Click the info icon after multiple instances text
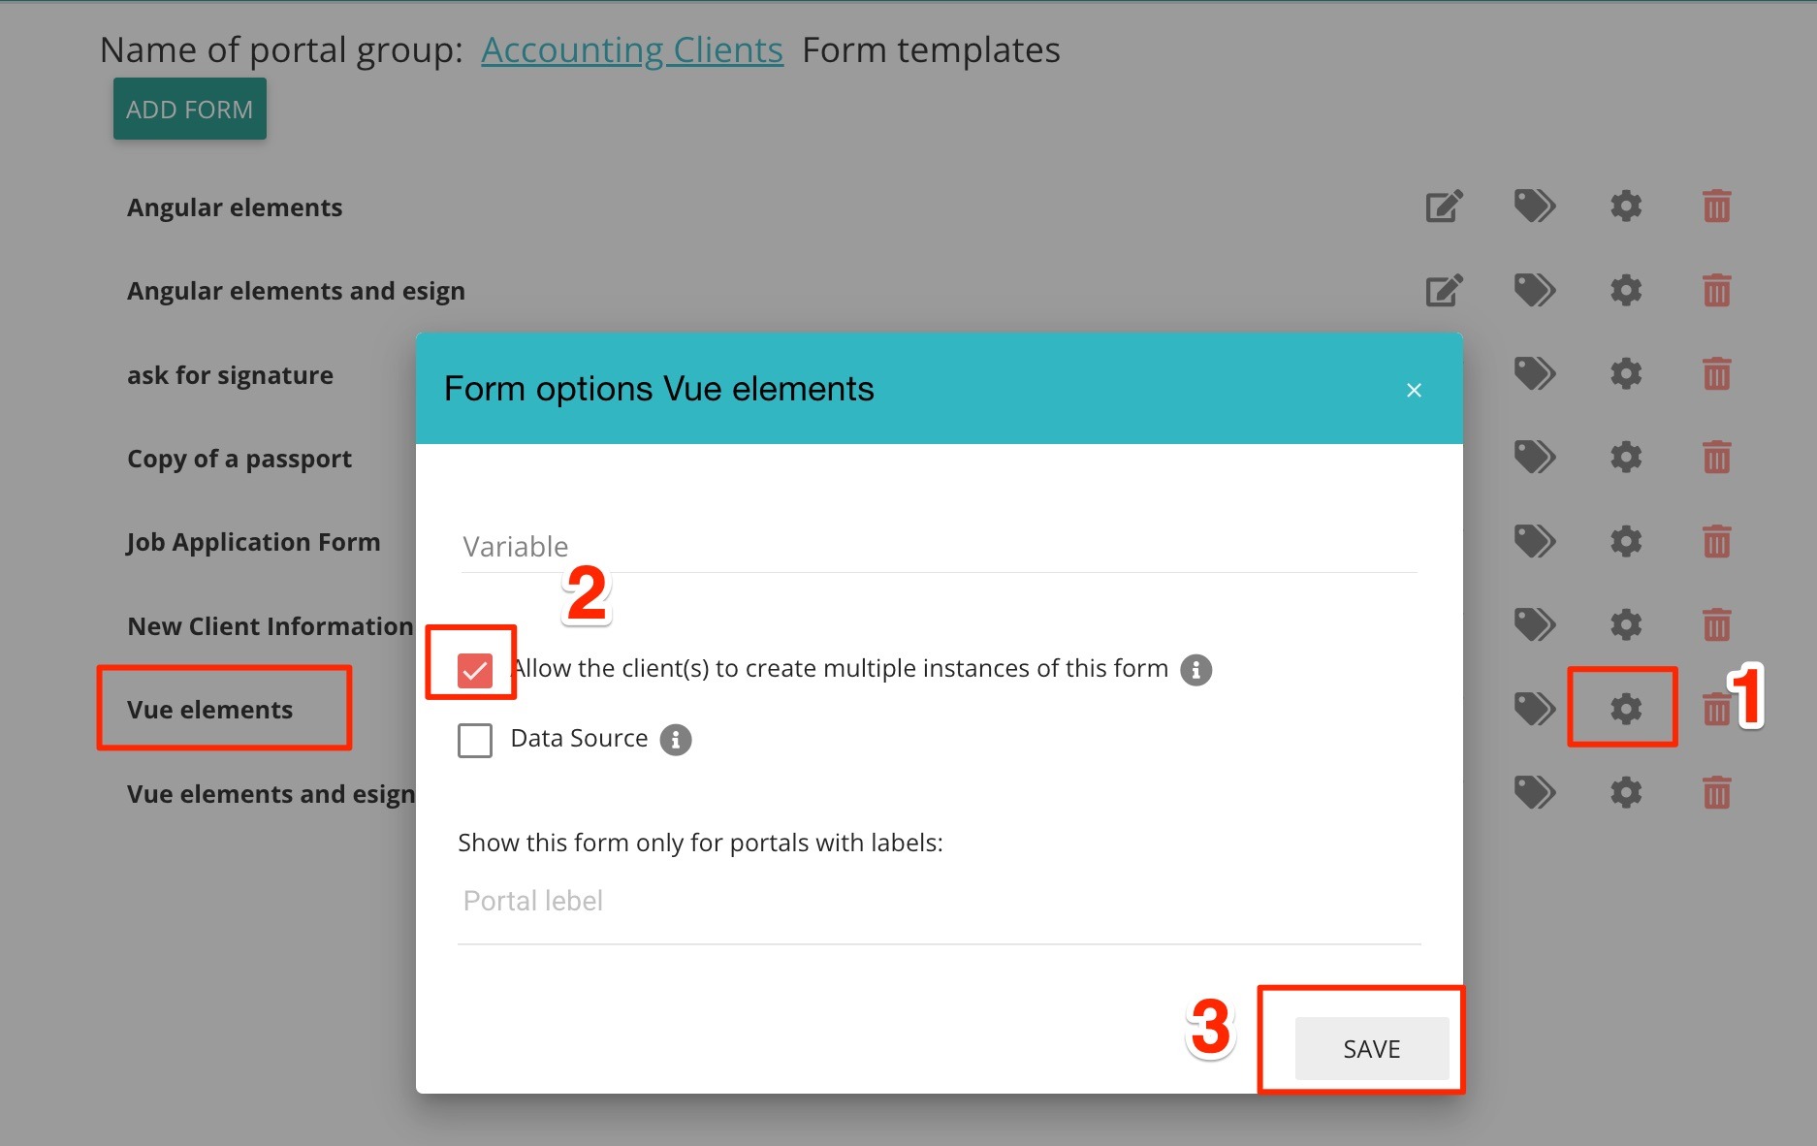Screen dimensions: 1817x1146 point(1196,669)
